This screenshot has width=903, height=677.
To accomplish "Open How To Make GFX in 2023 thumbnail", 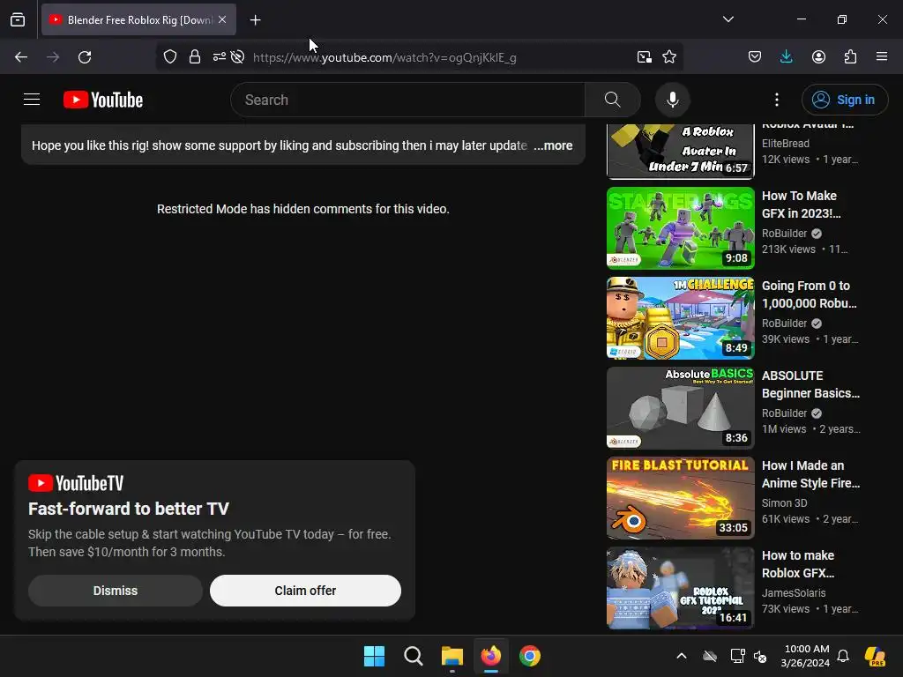I will (680, 228).
